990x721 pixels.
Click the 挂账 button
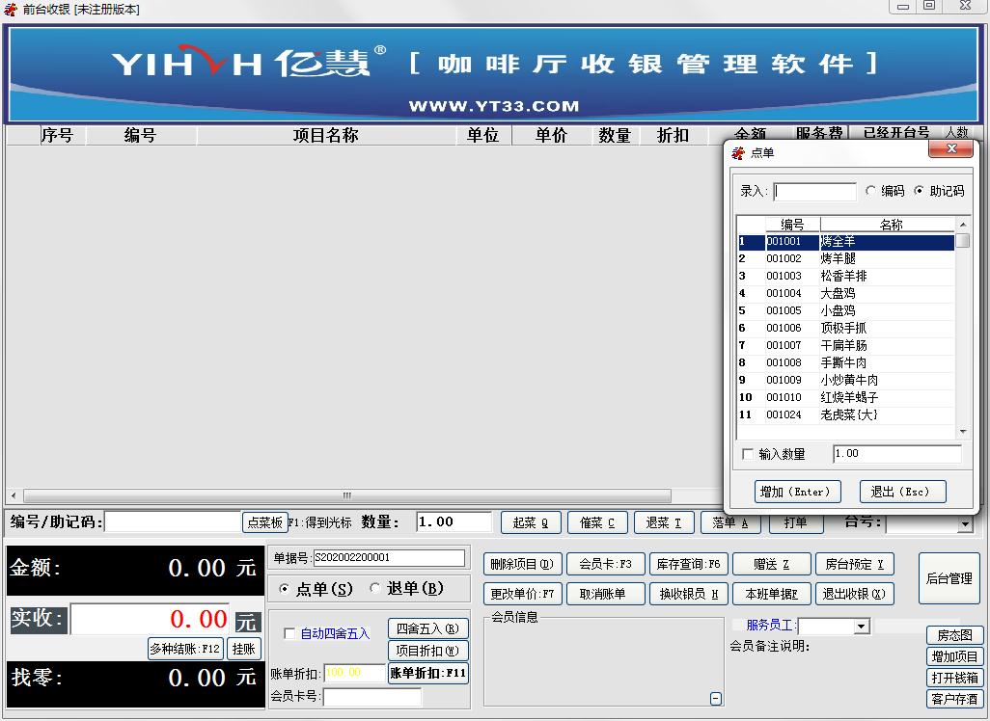(x=244, y=649)
